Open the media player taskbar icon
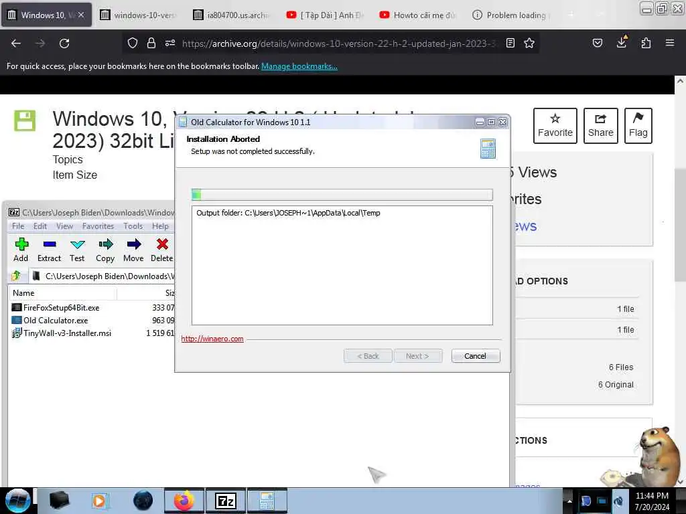Viewport: 686px width, 514px height. tap(100, 501)
